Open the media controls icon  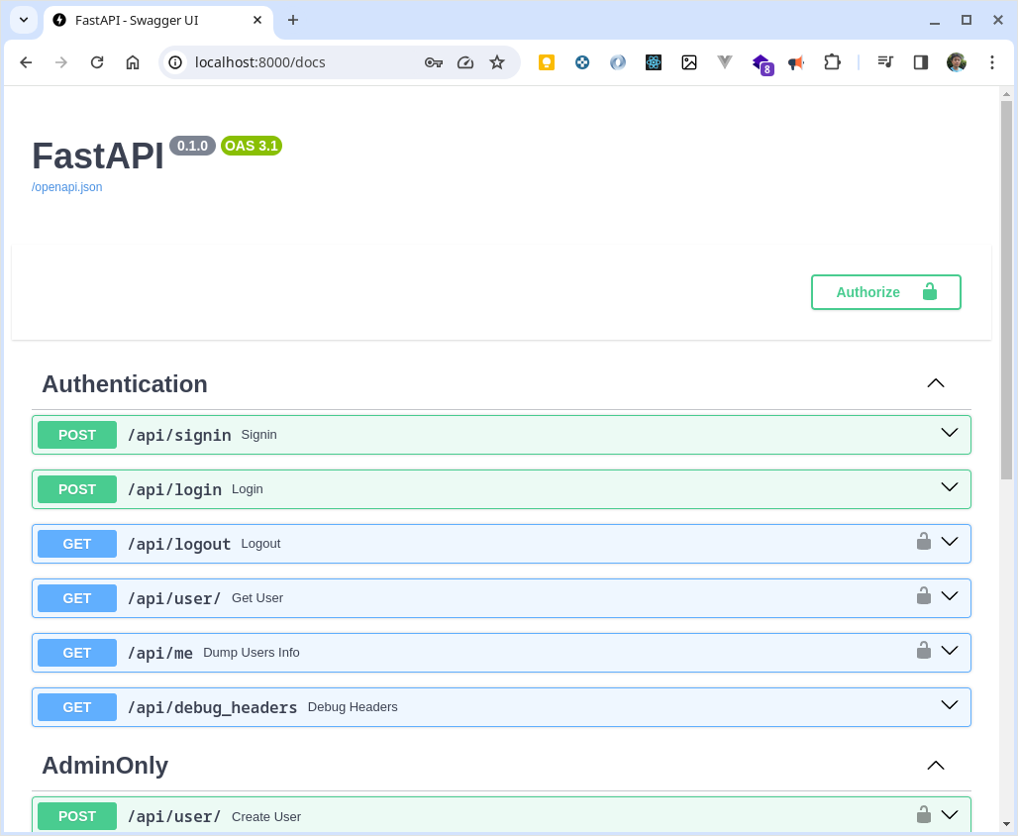885,62
